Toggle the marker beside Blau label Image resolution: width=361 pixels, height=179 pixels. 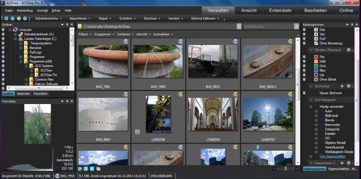click(304, 70)
